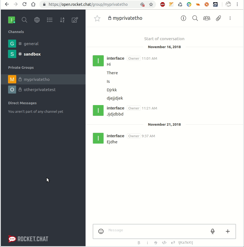Screen dimensions: 244x247
Task: Apply strikethrough formatting button
Action: coord(156,243)
